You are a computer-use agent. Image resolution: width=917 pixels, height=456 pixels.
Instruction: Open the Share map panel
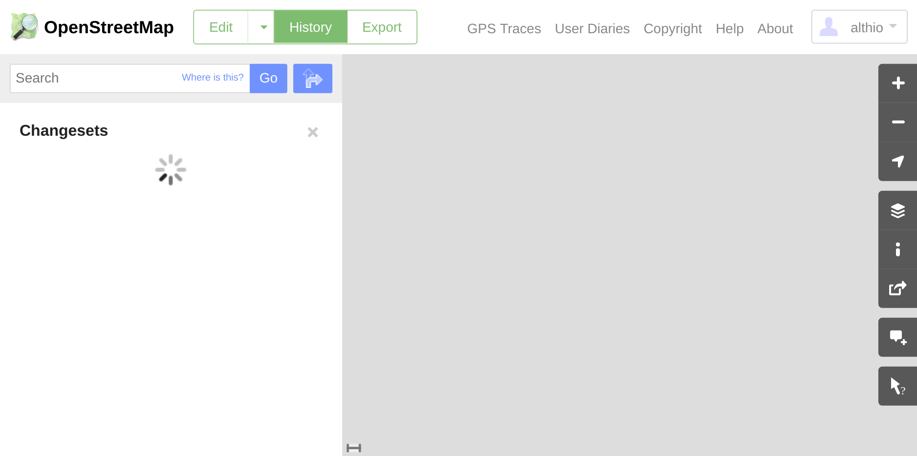pos(897,289)
